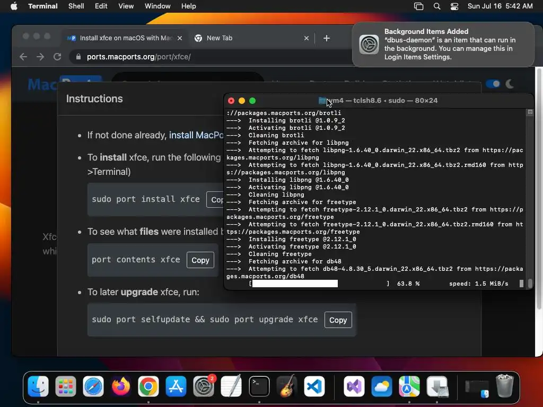543x407 pixels.
Task: Copy the sudo port install xfce command
Action: tap(215, 200)
